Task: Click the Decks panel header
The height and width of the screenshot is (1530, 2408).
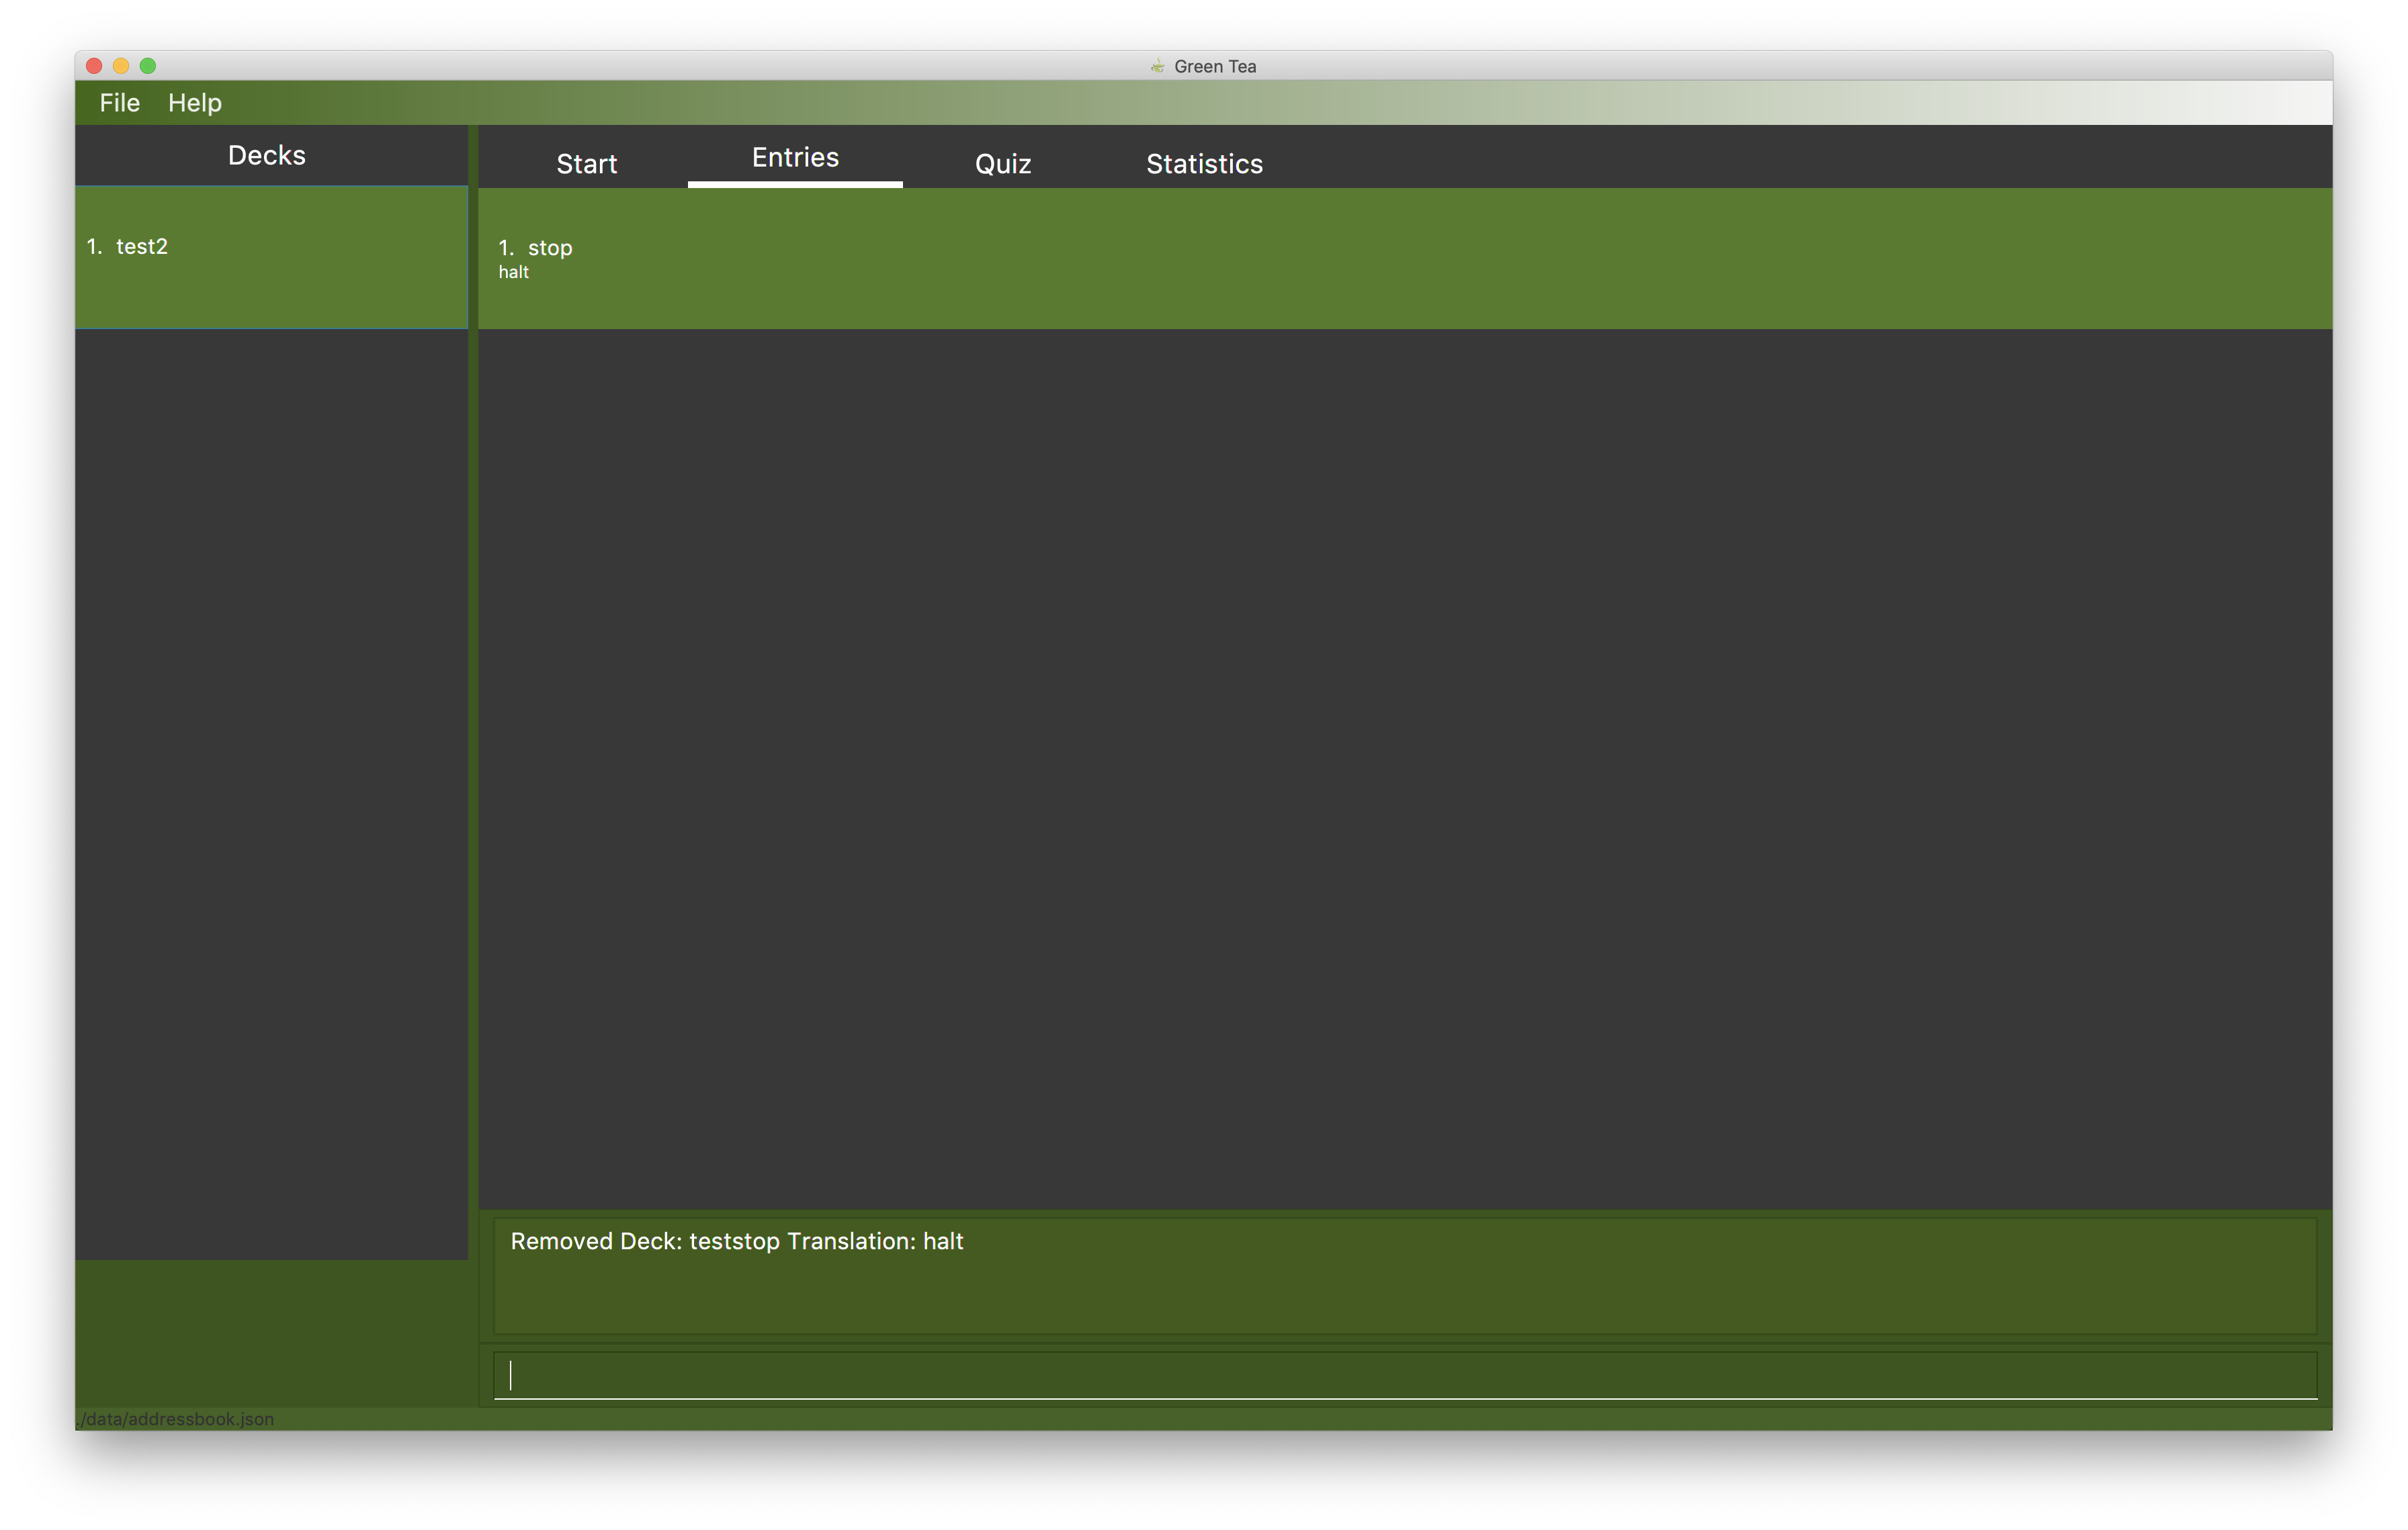Action: click(267, 156)
